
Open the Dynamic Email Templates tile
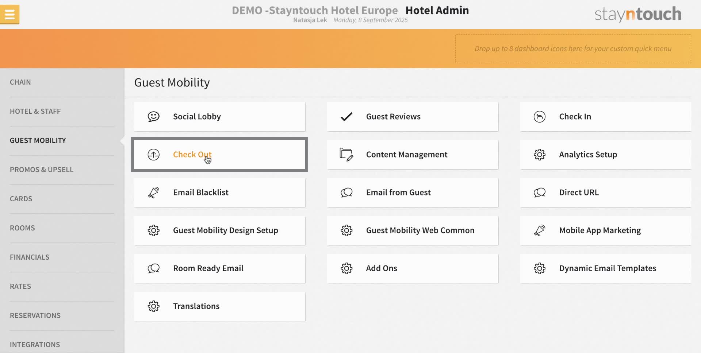pyautogui.click(x=605, y=268)
